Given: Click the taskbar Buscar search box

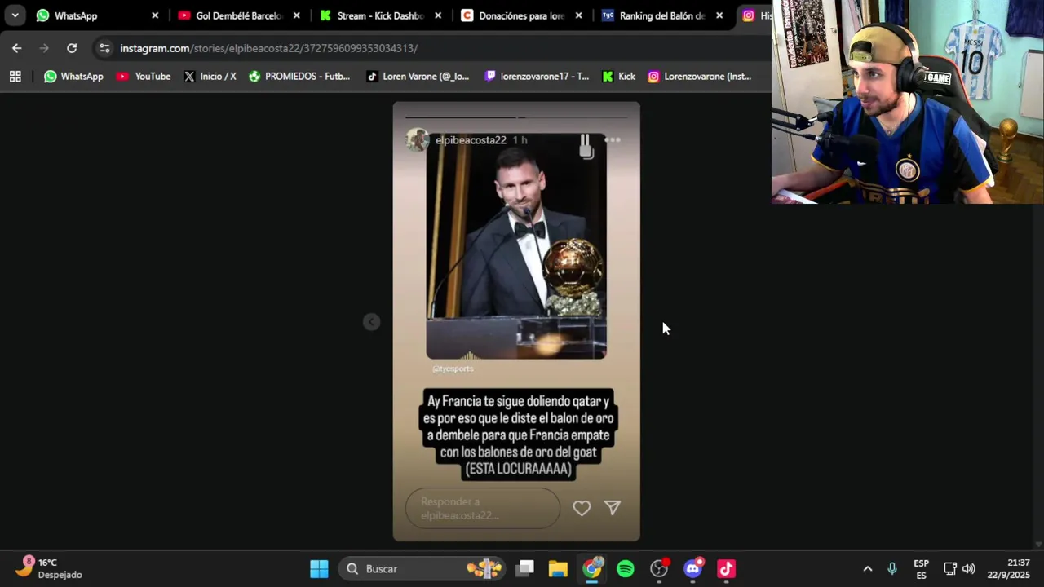Looking at the screenshot, I should click(423, 568).
